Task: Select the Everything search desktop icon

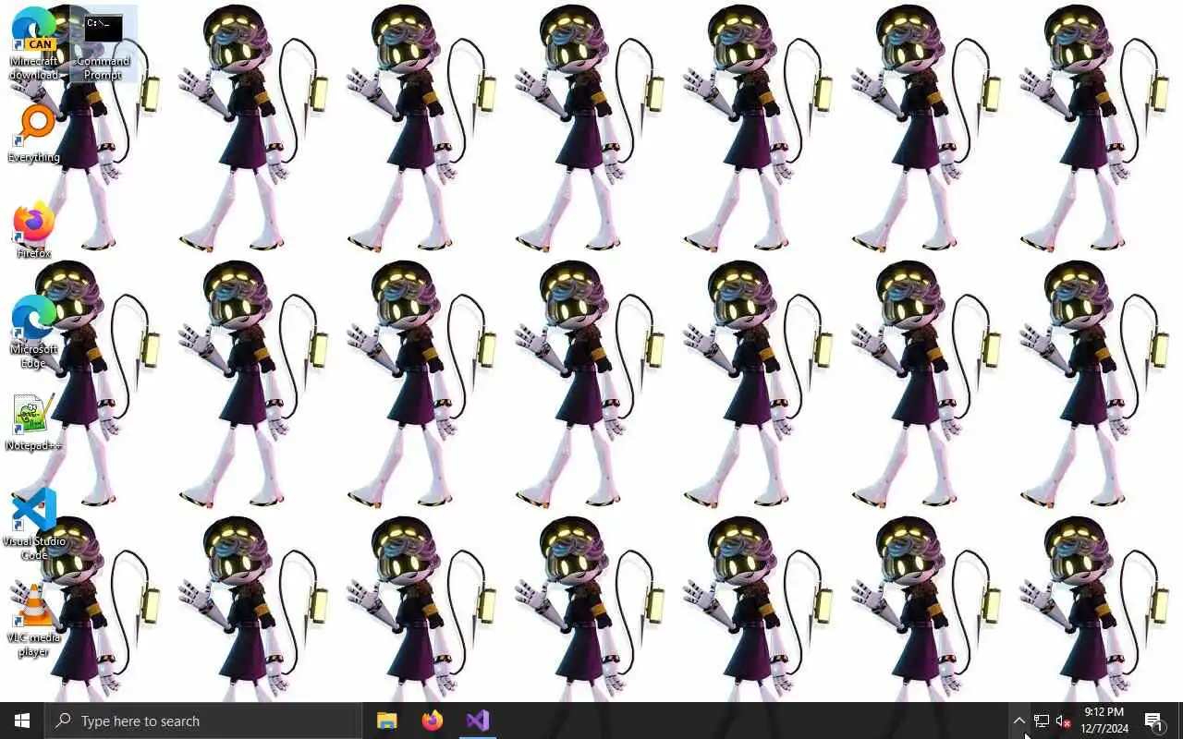Action: [x=34, y=135]
